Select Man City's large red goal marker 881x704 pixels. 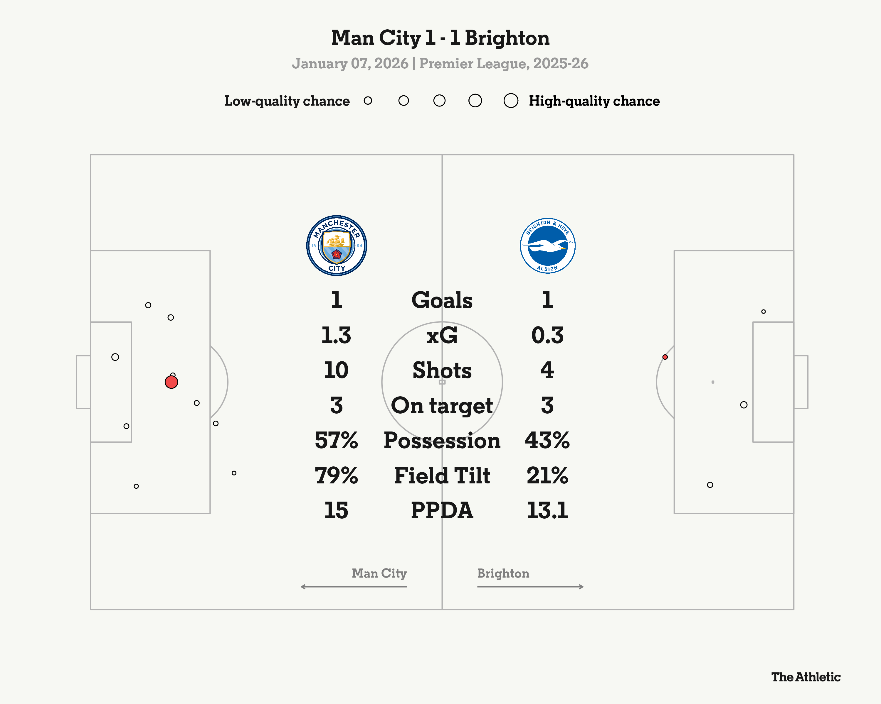coord(171,383)
